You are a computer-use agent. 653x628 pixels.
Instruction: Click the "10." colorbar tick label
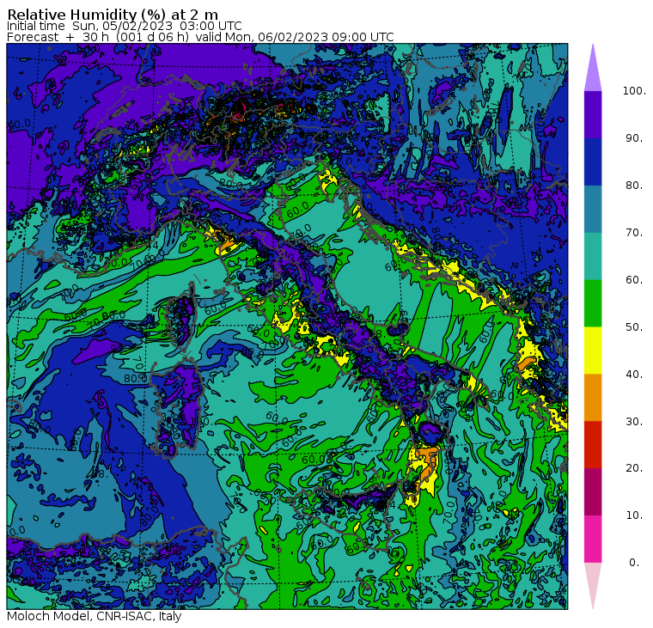634,515
